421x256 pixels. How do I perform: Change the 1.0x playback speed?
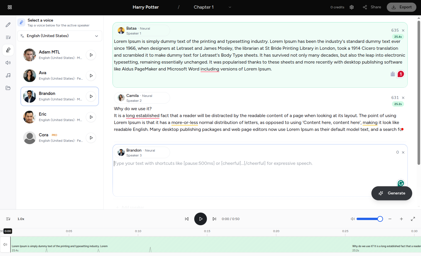pos(21,219)
